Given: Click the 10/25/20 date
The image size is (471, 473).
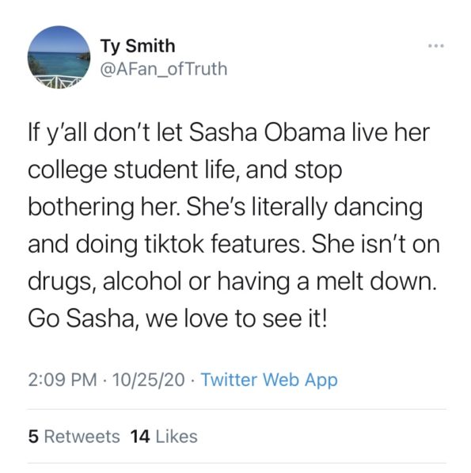Looking at the screenshot, I should coord(148,380).
